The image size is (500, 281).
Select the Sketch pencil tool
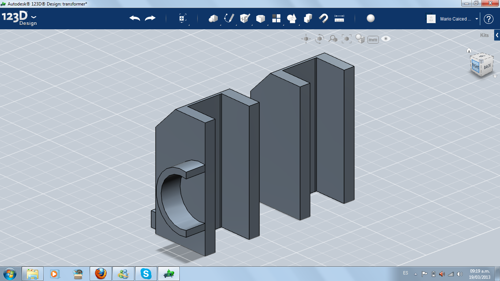[x=229, y=18]
